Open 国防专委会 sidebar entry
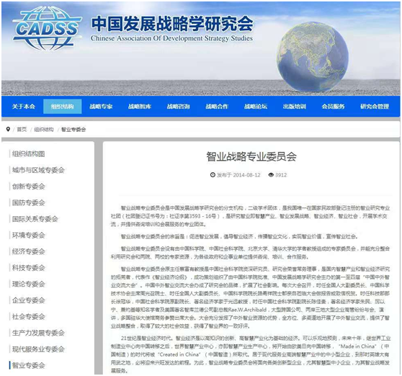The width and height of the screenshot is (402, 376). [x=29, y=202]
